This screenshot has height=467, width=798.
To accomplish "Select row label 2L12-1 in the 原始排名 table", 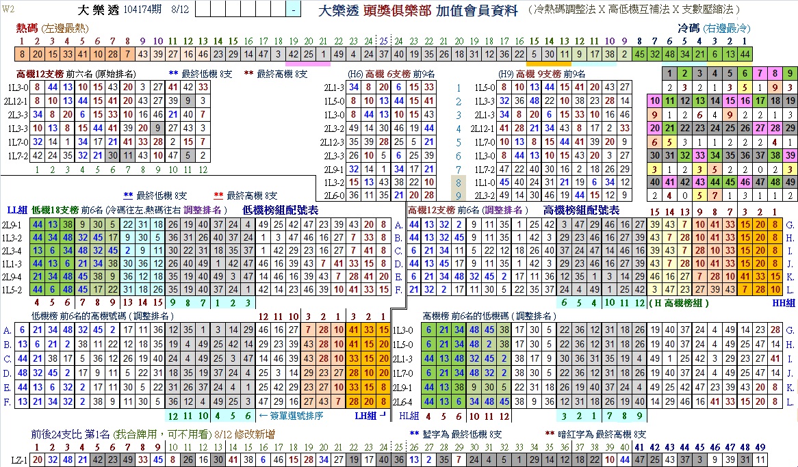I will tap(15, 101).
